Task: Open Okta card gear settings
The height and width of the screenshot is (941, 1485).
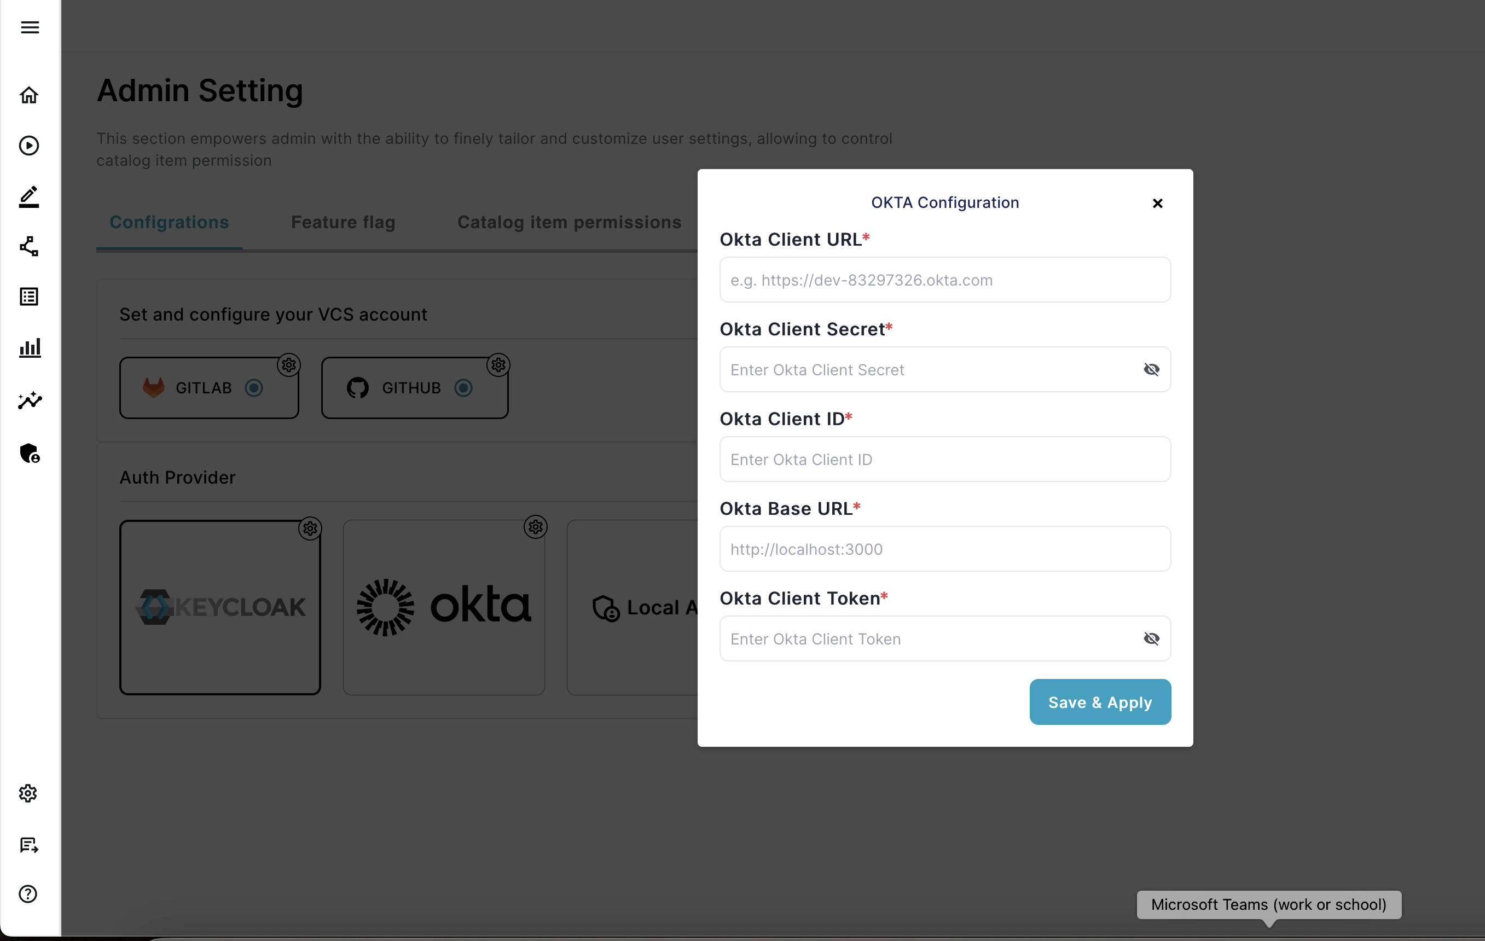Action: click(x=535, y=527)
